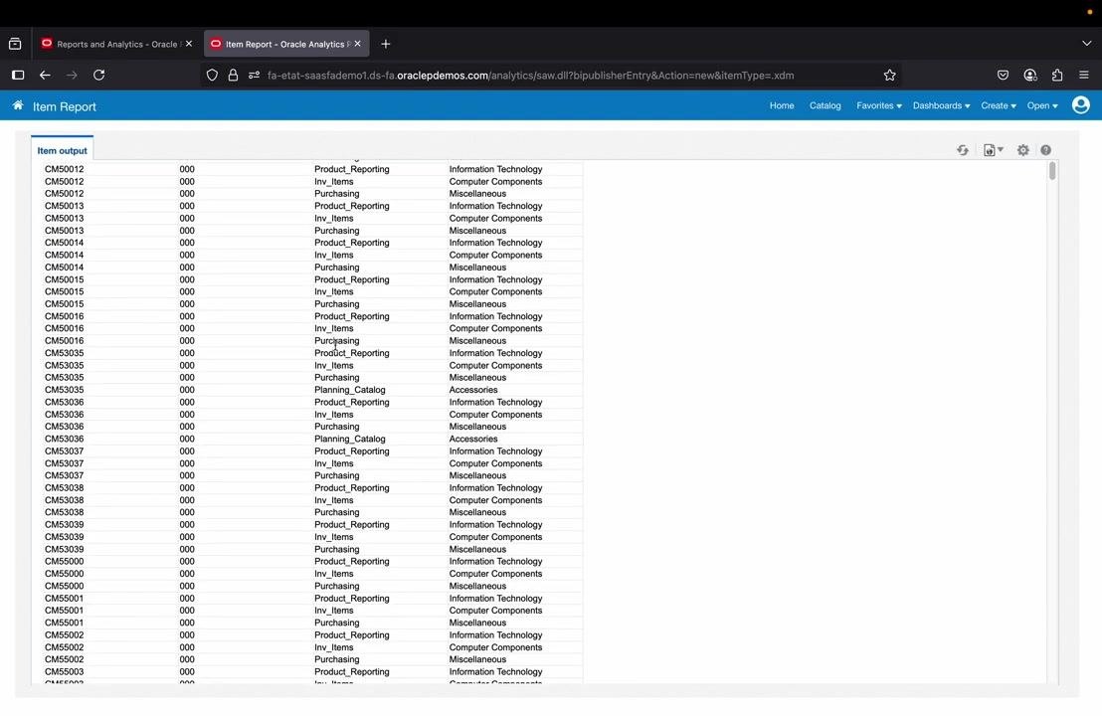This screenshot has width=1102, height=716.
Task: Click the address bar URL field
Action: (x=531, y=76)
